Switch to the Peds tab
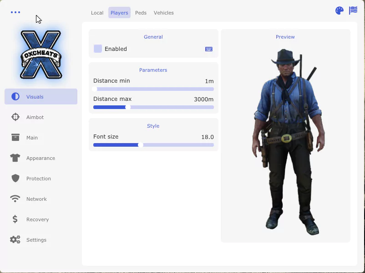Screen dimensions: 365x273 click(x=141, y=13)
